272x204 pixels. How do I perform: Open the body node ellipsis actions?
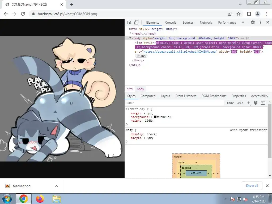click(127, 38)
